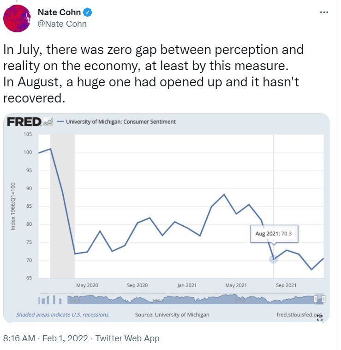Click the Aug 2021 highlighted data point

(x=273, y=259)
